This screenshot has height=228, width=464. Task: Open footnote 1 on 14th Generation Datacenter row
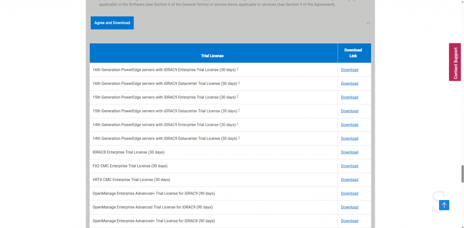239,137
